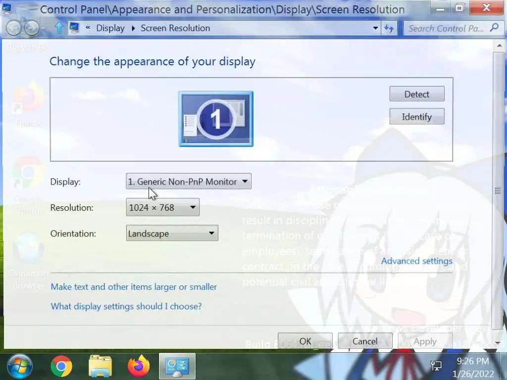
Task: Open the Resolution dropdown
Action: coord(162,207)
